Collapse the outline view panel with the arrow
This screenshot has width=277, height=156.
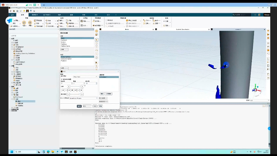coord(58,29)
